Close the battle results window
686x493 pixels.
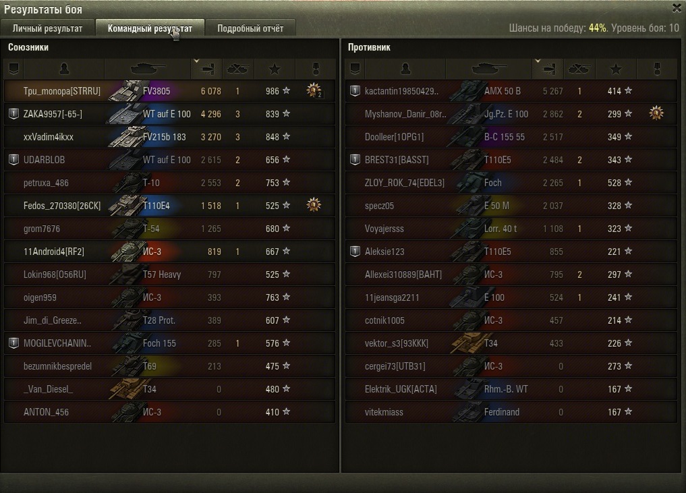677,8
